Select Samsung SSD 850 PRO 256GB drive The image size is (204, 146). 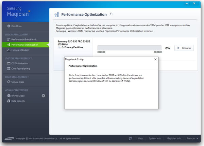(x=74, y=43)
